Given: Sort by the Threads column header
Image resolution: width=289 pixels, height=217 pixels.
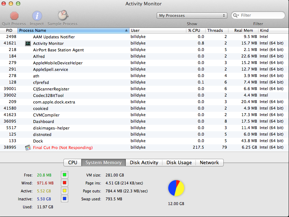Looking at the screenshot, I should [217, 30].
